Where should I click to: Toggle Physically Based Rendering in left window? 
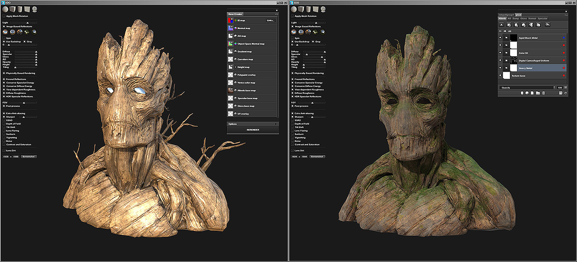tap(4, 73)
